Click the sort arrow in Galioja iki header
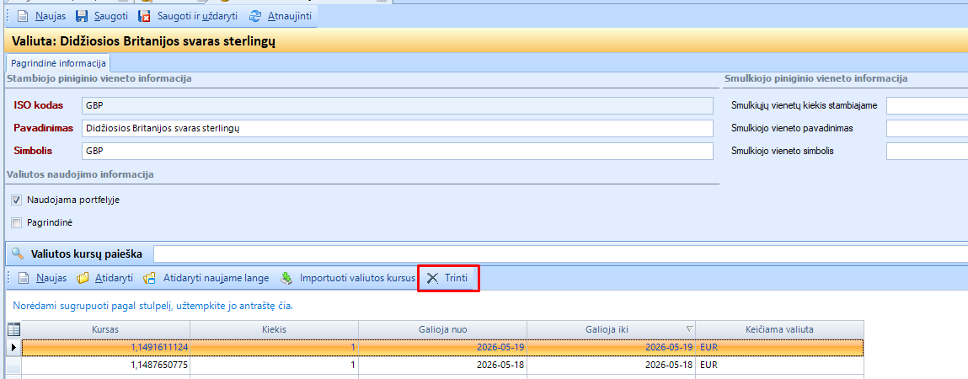 (690, 329)
